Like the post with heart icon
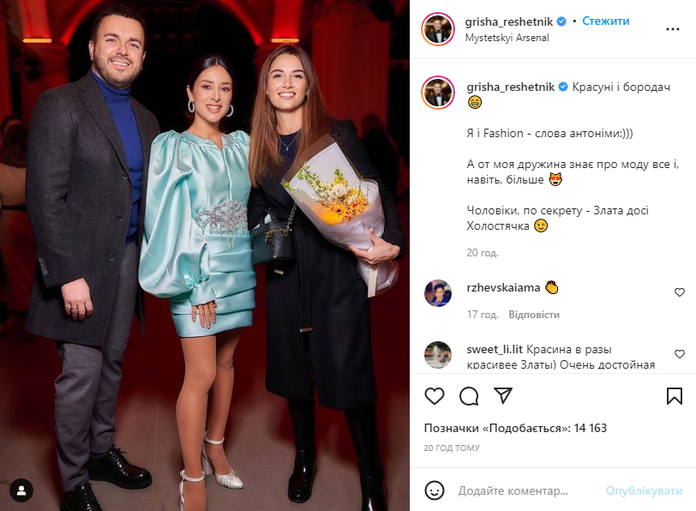The image size is (696, 511). point(434,396)
